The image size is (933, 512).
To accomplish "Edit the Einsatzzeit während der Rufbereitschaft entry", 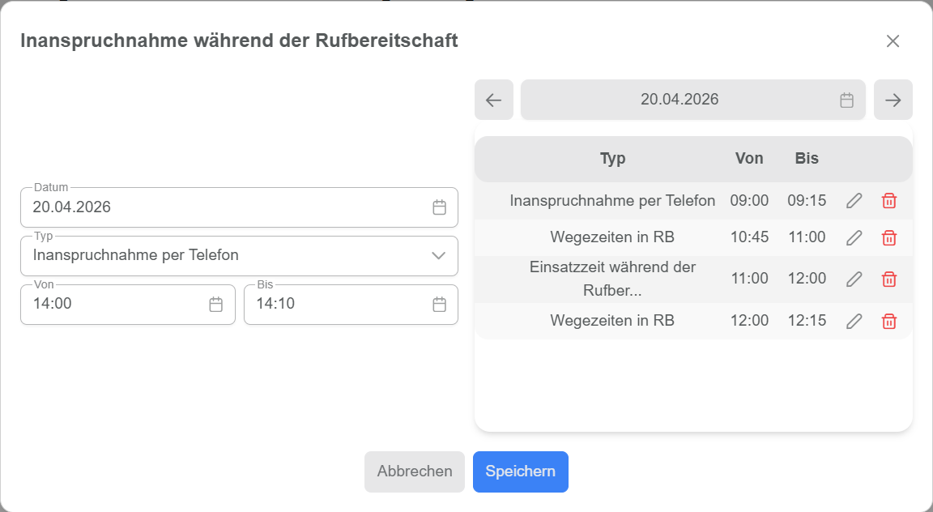I will 854,279.
